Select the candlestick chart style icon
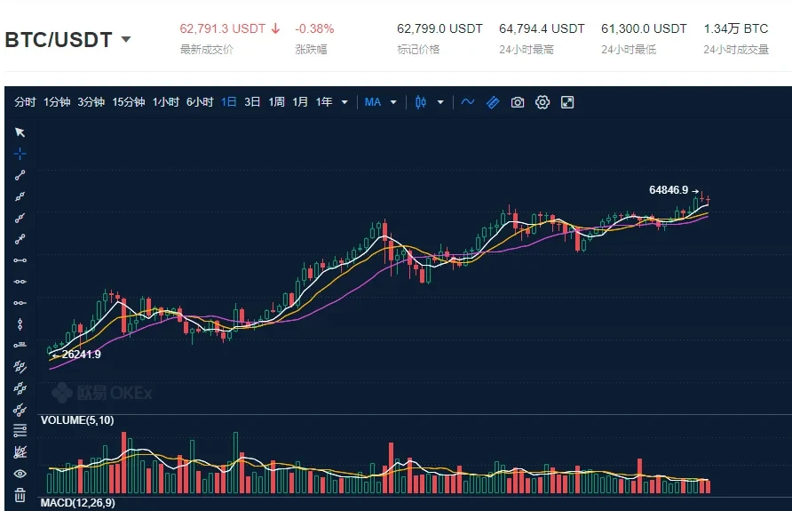 tap(422, 102)
